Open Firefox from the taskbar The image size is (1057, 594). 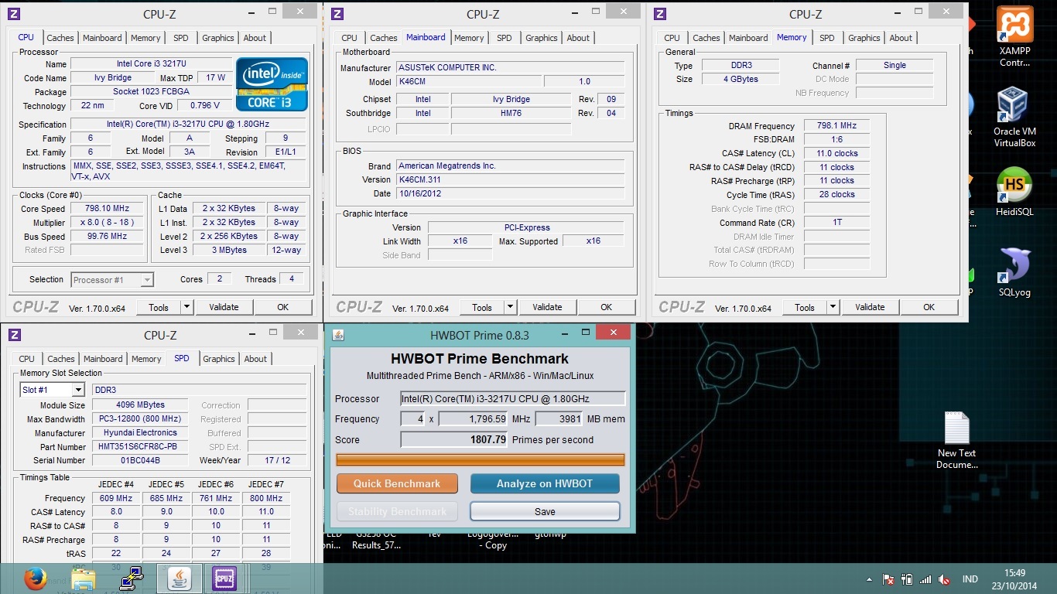coord(35,579)
